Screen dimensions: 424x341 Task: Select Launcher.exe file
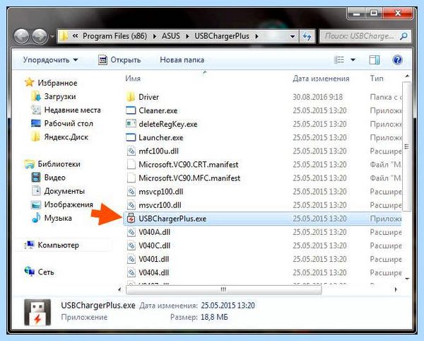click(x=161, y=137)
